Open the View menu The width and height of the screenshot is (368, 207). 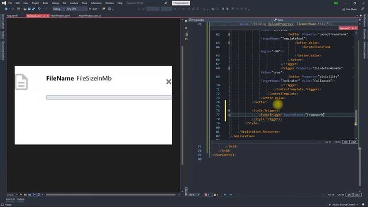pos(25,3)
